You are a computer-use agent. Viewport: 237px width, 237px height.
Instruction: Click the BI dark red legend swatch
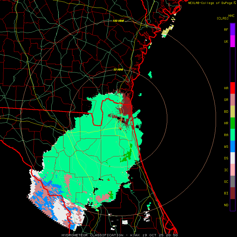(x=233, y=193)
